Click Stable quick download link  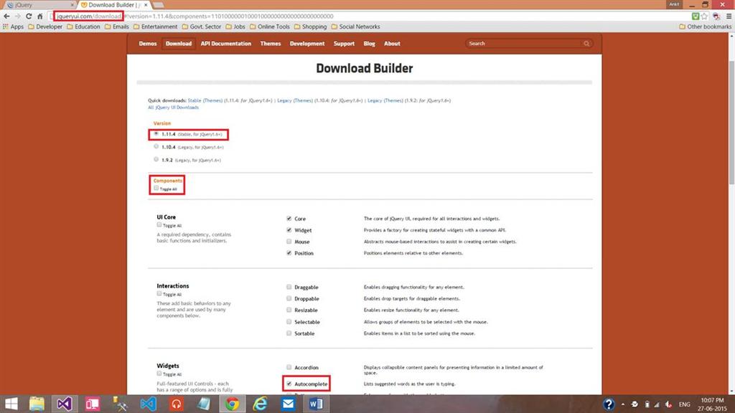[x=194, y=100]
